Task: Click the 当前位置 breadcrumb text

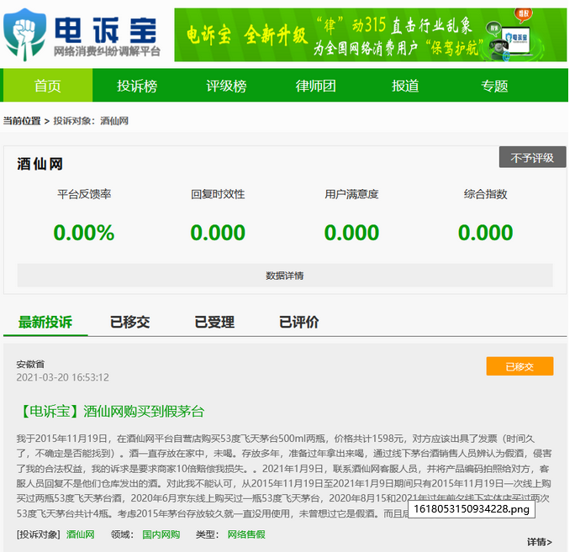Action: pyautogui.click(x=22, y=121)
